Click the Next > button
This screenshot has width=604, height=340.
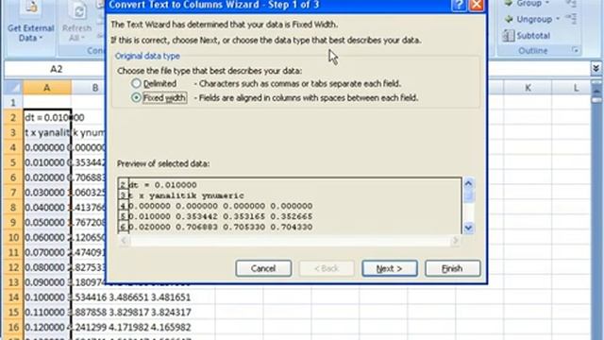click(x=390, y=268)
